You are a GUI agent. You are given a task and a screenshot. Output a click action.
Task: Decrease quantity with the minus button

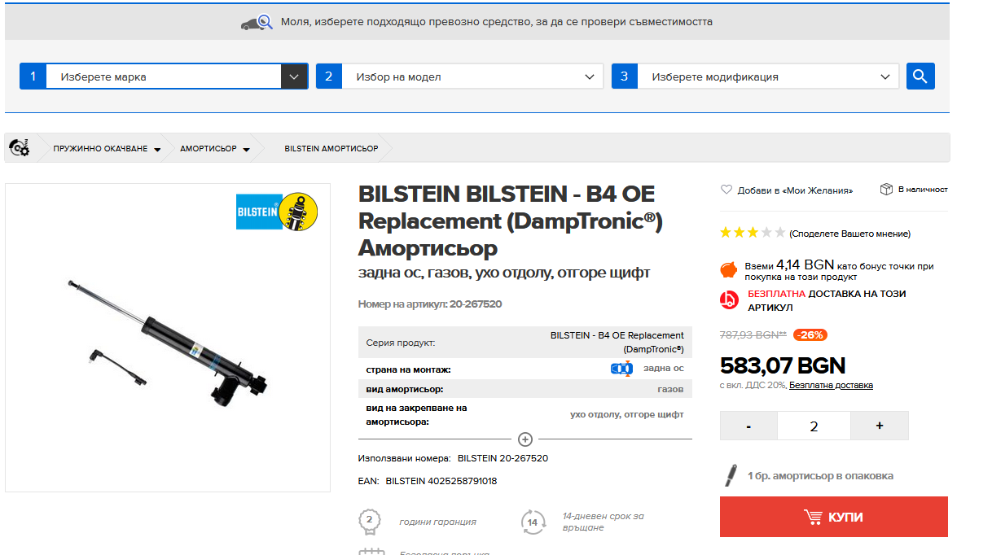point(748,426)
